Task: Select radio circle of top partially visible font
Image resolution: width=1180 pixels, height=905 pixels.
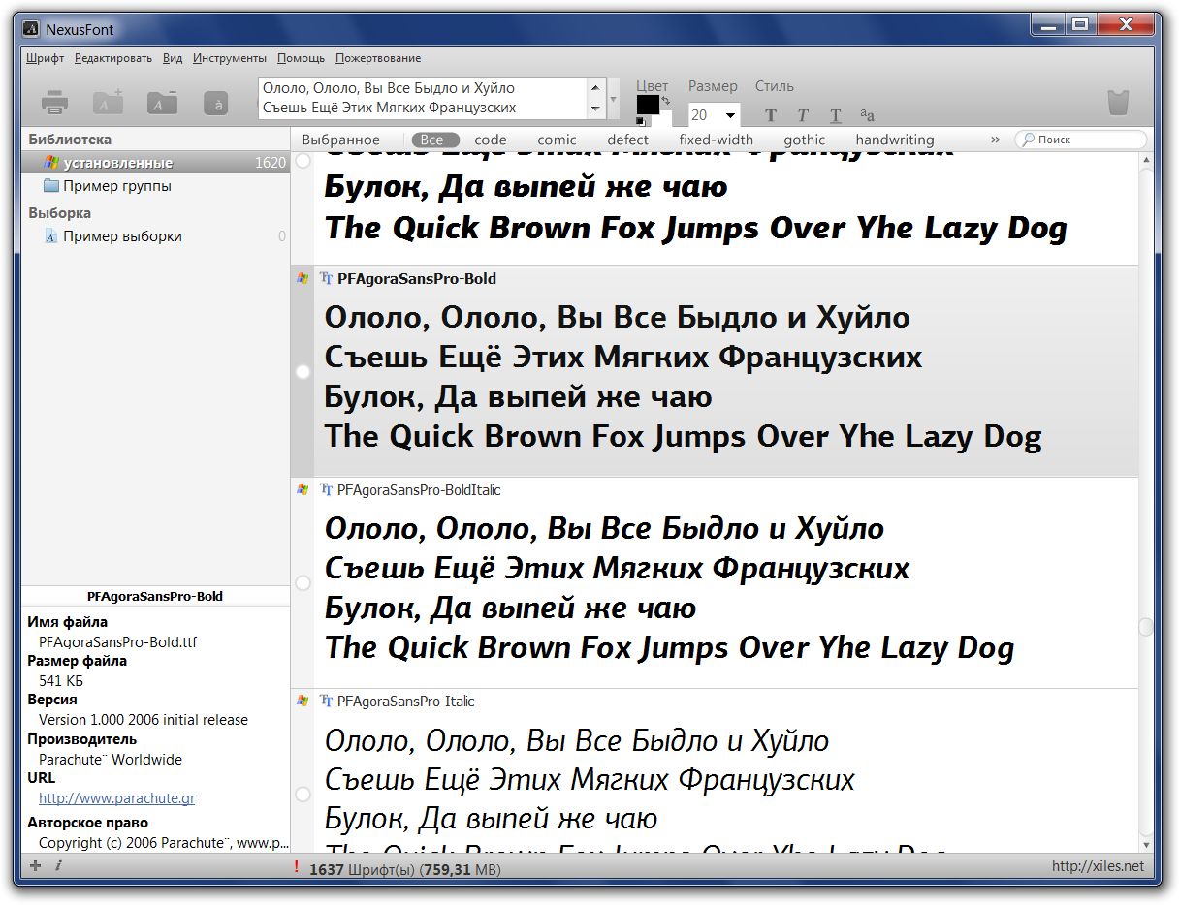Action: tap(303, 161)
